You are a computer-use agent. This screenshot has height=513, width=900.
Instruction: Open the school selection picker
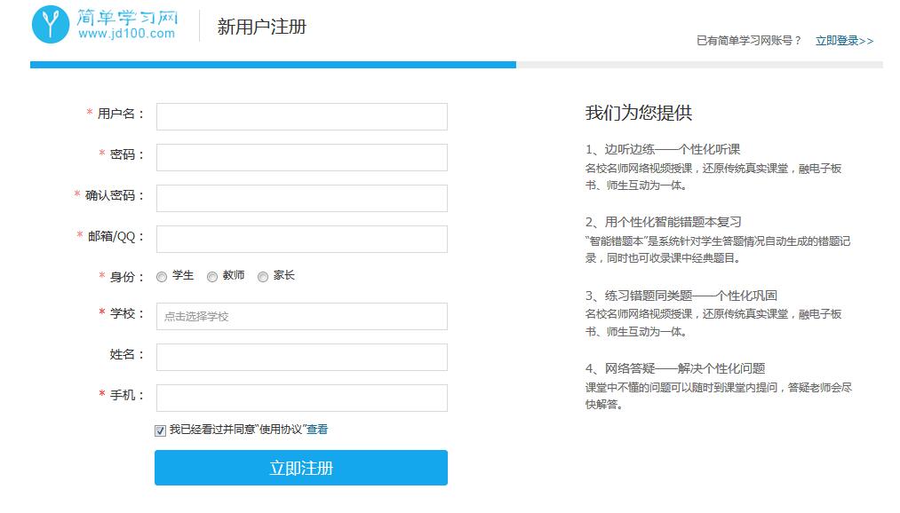tap(301, 316)
